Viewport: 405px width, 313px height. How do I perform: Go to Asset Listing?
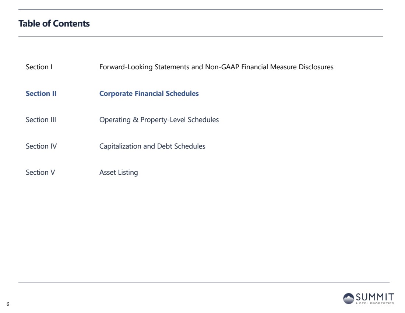pos(119,173)
